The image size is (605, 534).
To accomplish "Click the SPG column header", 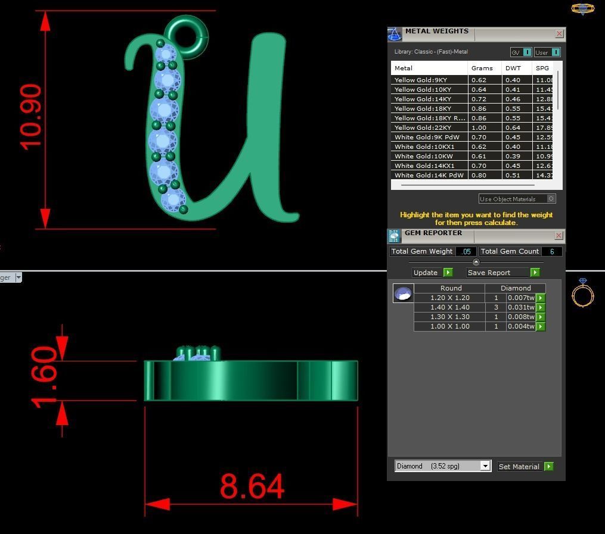I will [542, 68].
